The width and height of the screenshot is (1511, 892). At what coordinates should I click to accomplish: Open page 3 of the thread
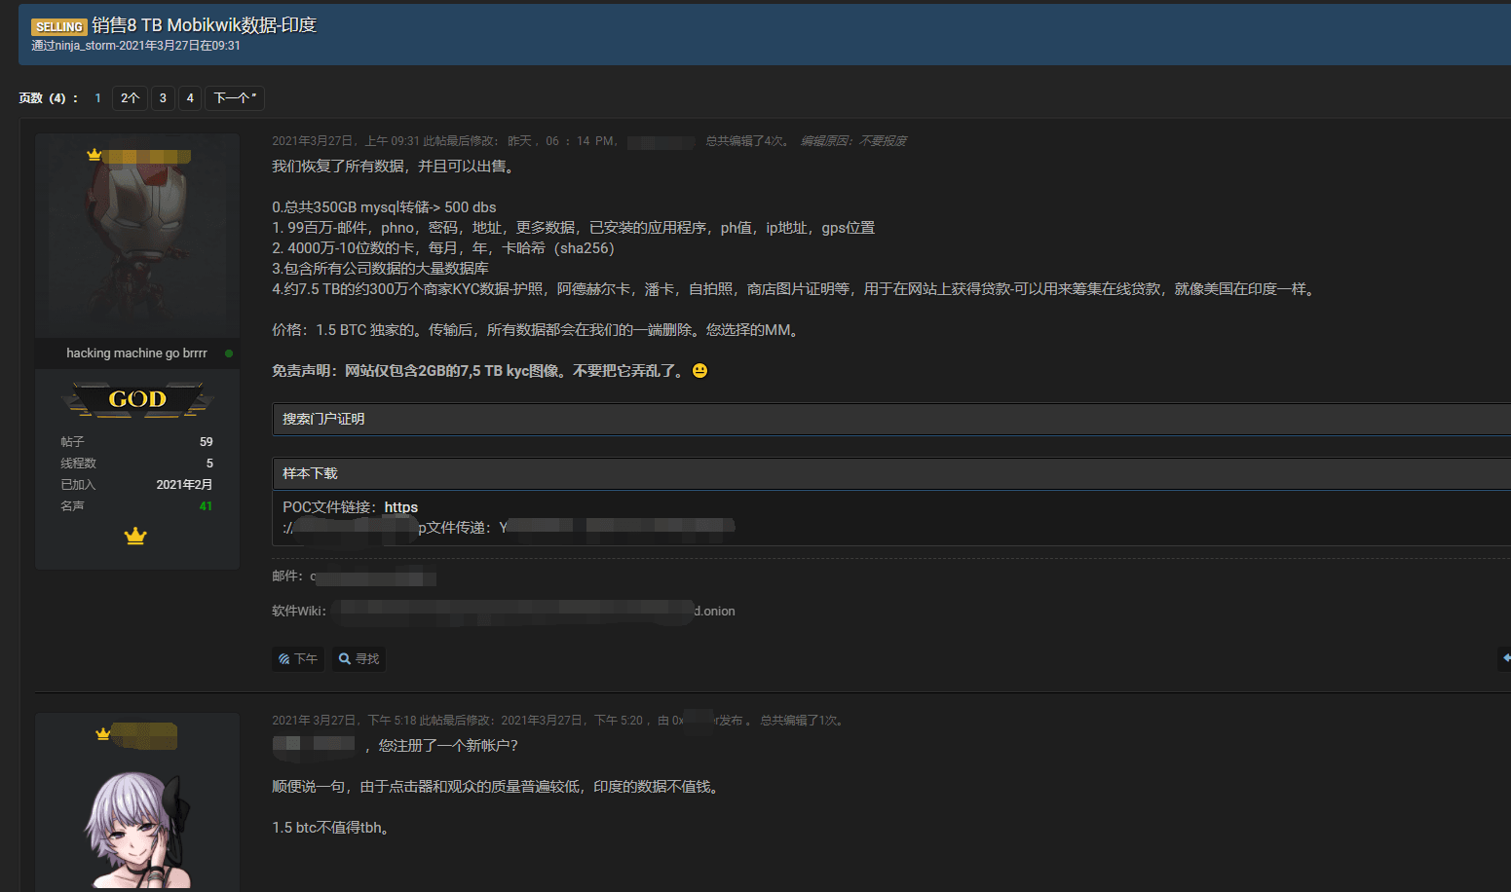163,98
